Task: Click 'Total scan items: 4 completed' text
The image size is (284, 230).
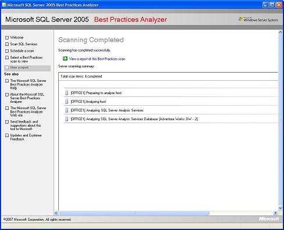Action: pos(81,77)
